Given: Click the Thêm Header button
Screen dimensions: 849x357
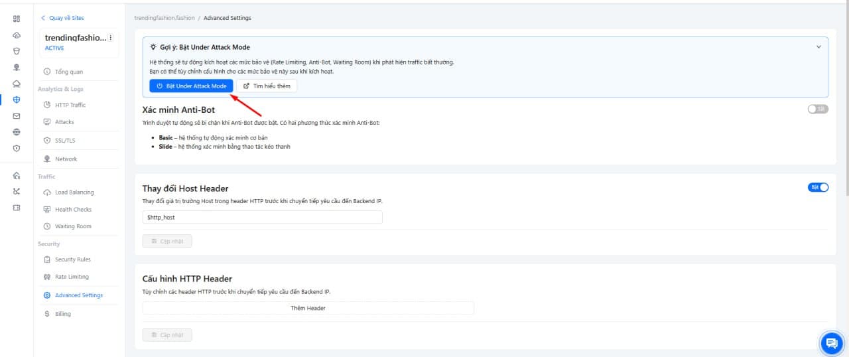Looking at the screenshot, I should 308,308.
